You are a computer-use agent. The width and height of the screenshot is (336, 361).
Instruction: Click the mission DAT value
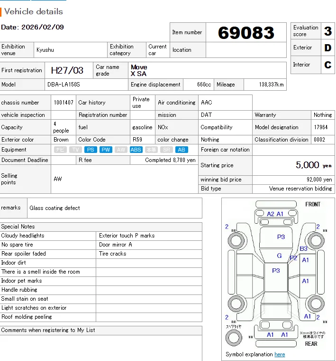(206, 115)
